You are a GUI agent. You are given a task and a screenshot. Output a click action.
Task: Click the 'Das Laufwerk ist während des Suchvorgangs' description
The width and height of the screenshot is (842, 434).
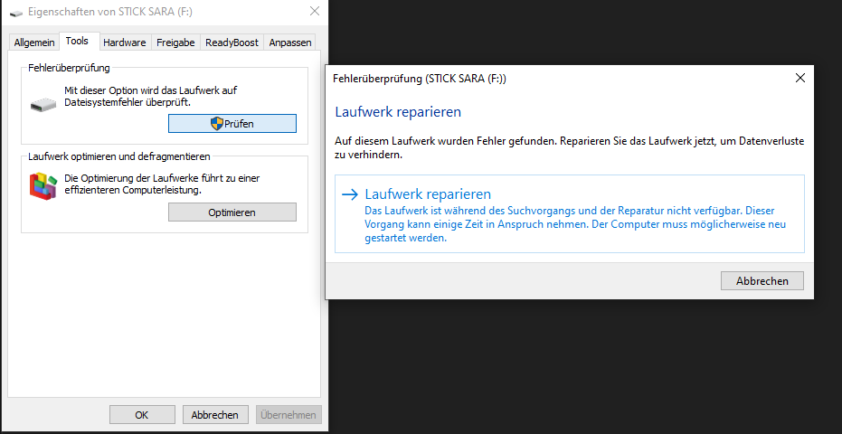(575, 224)
